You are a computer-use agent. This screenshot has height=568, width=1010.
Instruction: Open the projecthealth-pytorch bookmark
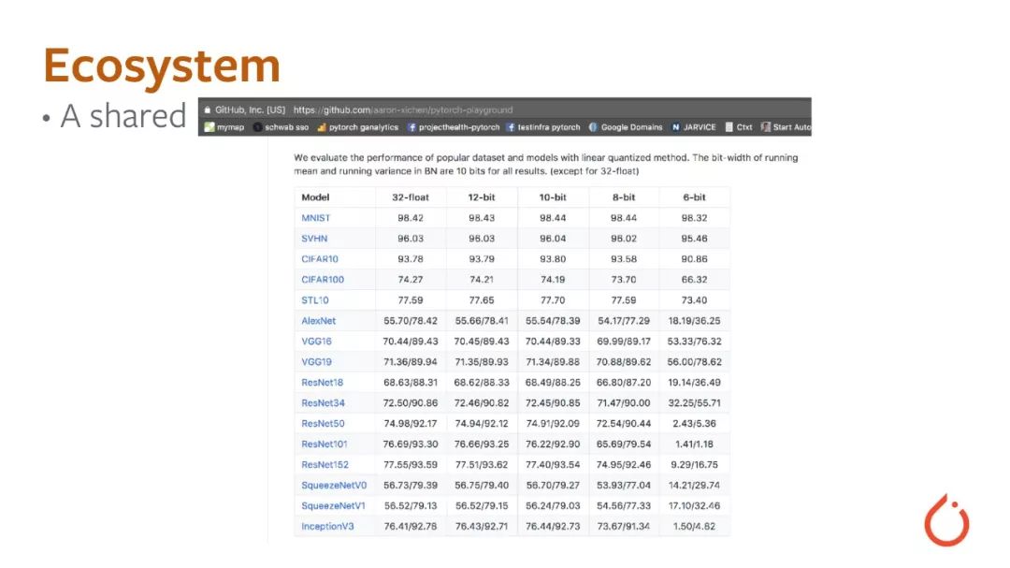coord(454,127)
